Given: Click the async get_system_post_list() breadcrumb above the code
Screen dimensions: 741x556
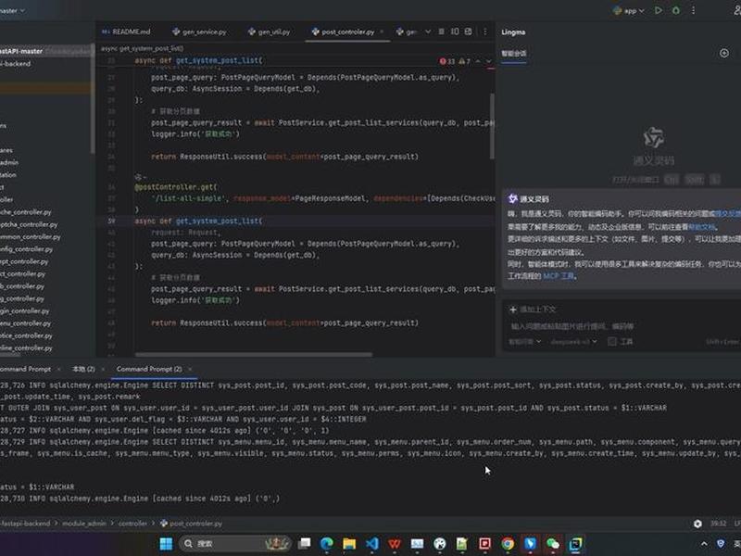Looking at the screenshot, I should tap(143, 48).
